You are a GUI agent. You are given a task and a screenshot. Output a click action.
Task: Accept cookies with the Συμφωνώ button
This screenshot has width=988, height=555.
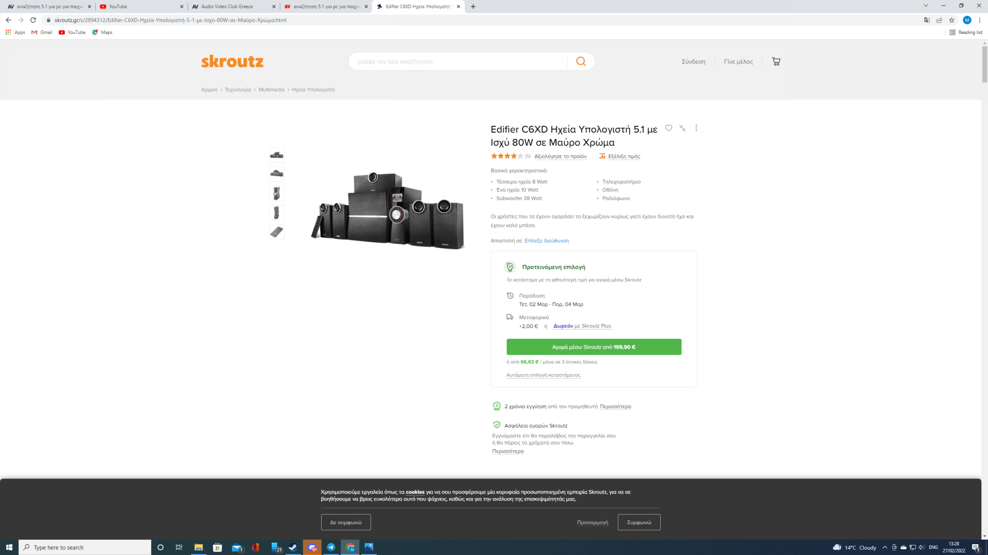coord(639,522)
